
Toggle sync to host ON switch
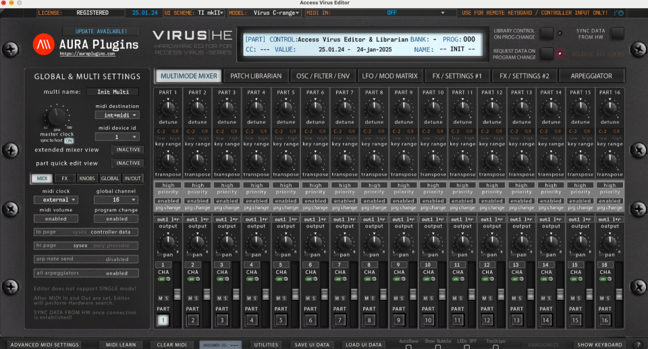(69, 140)
